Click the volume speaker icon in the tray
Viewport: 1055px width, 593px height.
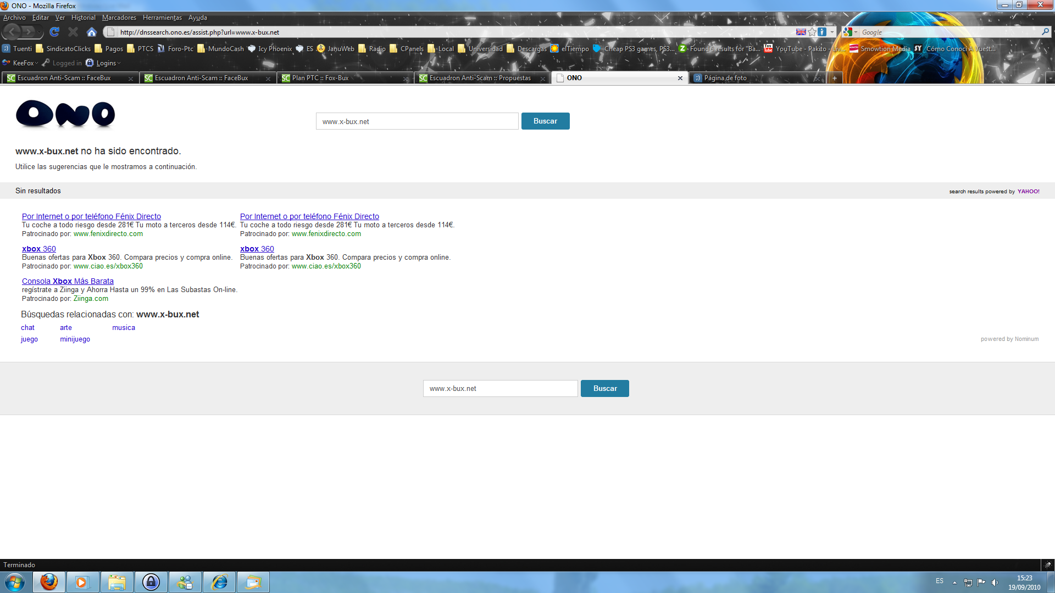click(x=995, y=583)
